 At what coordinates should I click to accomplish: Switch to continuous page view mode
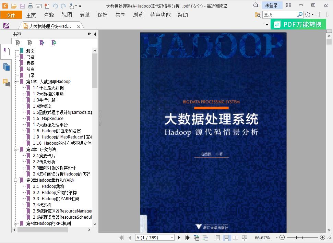point(226,238)
